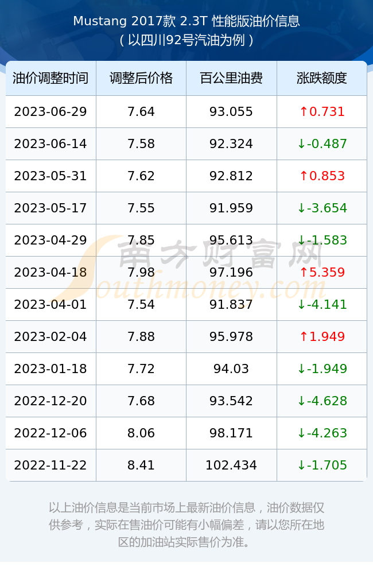Click the red ↑1.949 change value
Viewport: 373px width, 574px height.
pyautogui.click(x=322, y=337)
